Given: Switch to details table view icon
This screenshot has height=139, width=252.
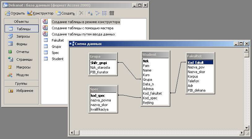Looking at the screenshot, I should pos(112,13).
